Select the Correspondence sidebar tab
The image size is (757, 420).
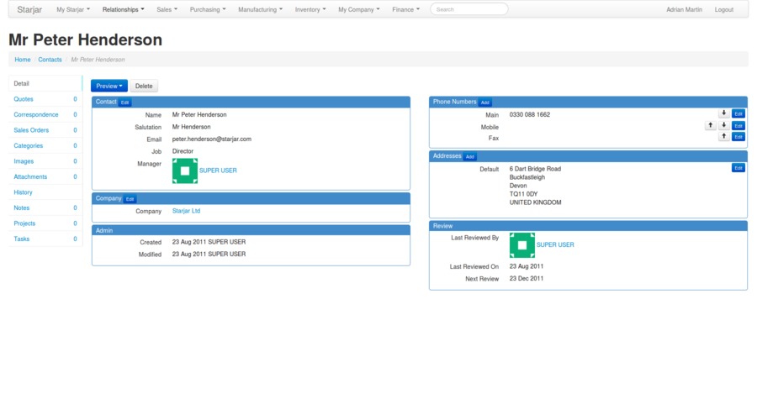[x=36, y=114]
